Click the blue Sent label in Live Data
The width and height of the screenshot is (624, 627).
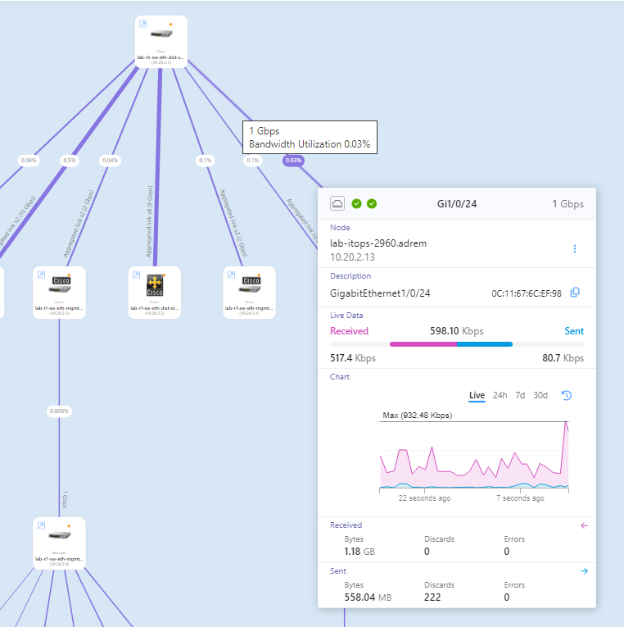pyautogui.click(x=574, y=331)
